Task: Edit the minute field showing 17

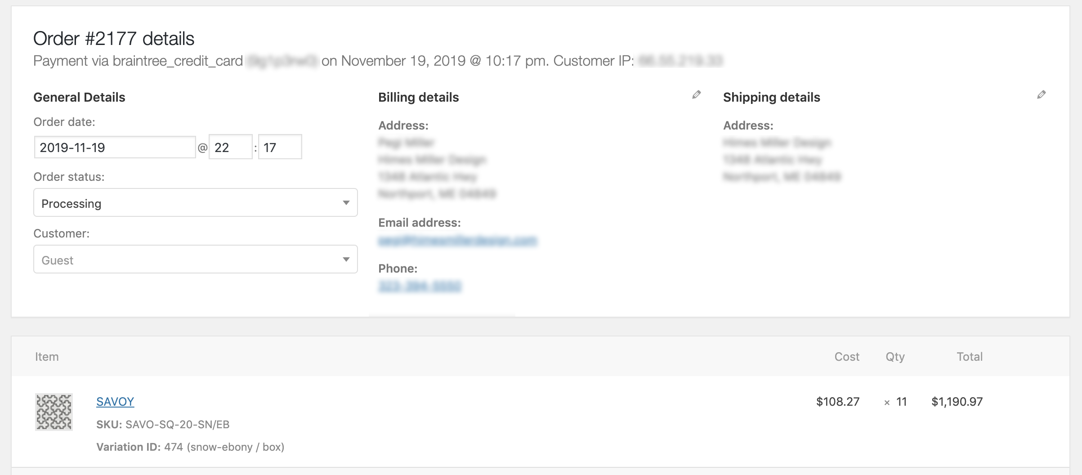Action: coord(279,147)
